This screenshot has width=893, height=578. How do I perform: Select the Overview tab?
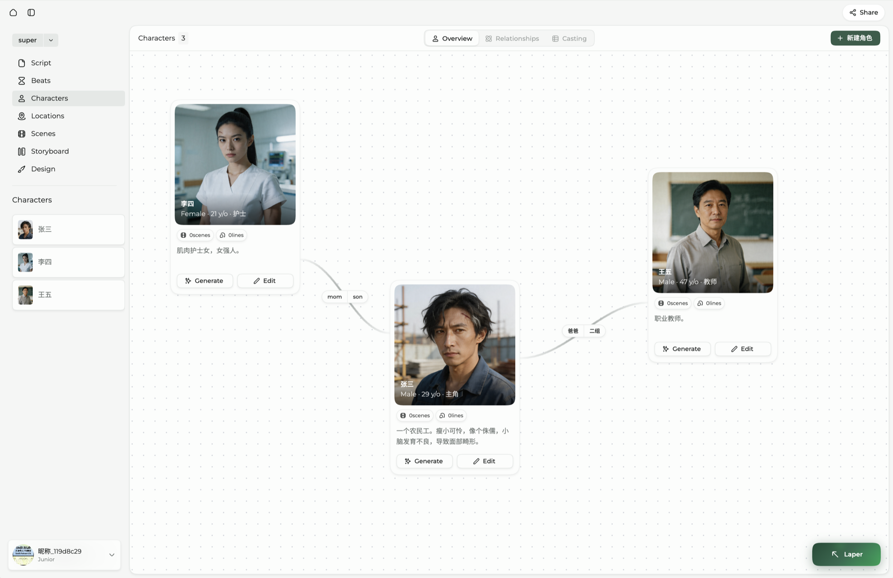coord(452,39)
